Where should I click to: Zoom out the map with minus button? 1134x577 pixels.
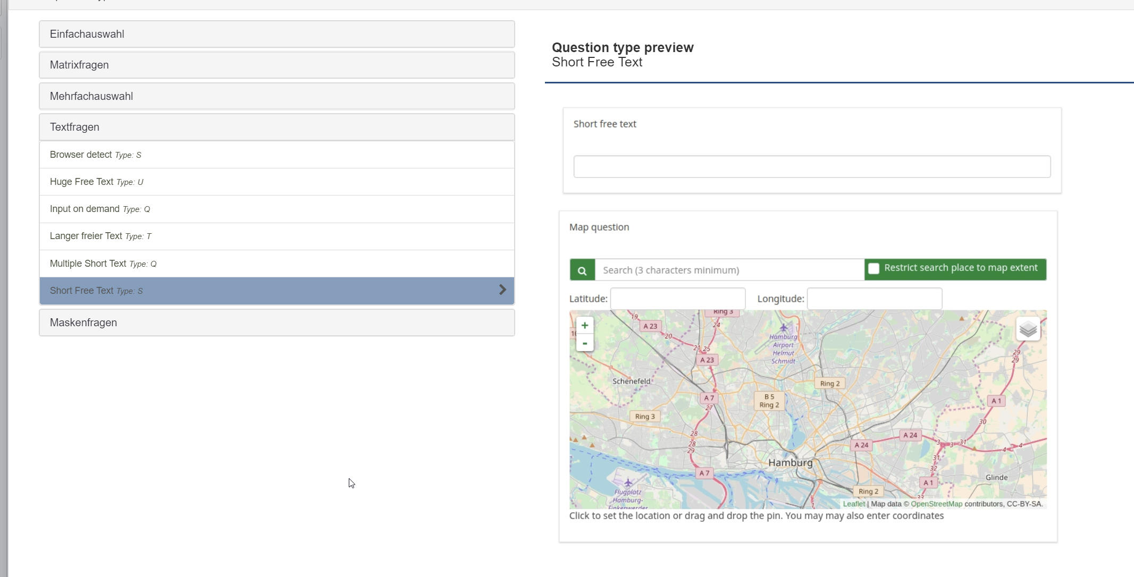point(585,344)
